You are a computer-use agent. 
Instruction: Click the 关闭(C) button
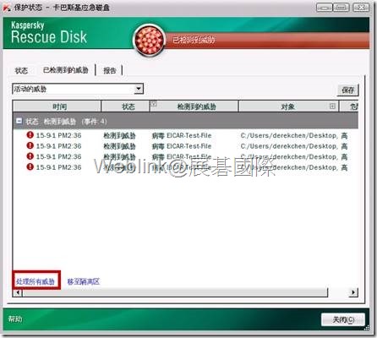pos(343,319)
